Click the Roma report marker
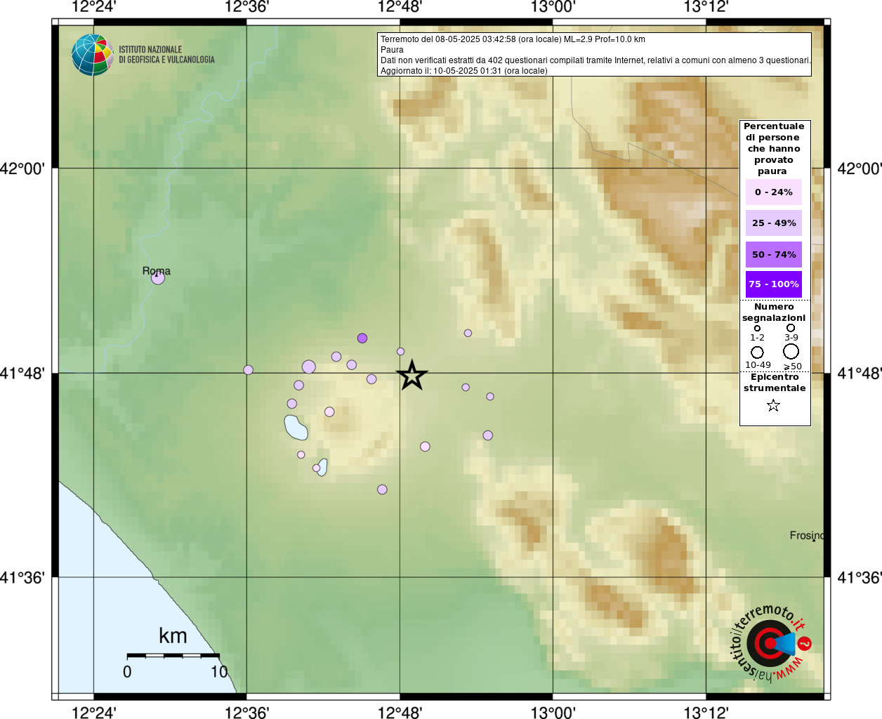The width and height of the screenshot is (882, 719). coord(158,277)
